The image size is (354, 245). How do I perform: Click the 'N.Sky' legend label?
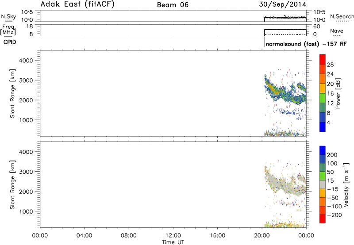8,16
